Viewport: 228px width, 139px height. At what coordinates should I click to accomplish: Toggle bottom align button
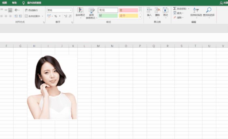click(x=10, y=10)
